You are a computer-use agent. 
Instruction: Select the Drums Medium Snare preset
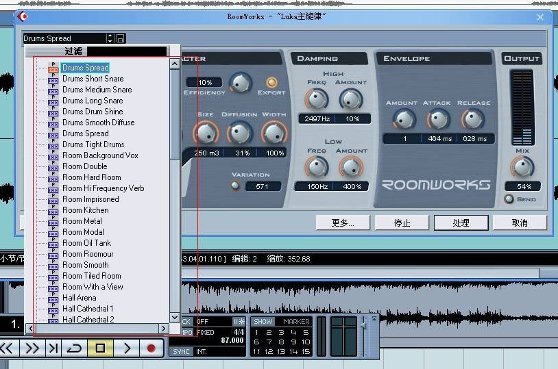pos(97,90)
